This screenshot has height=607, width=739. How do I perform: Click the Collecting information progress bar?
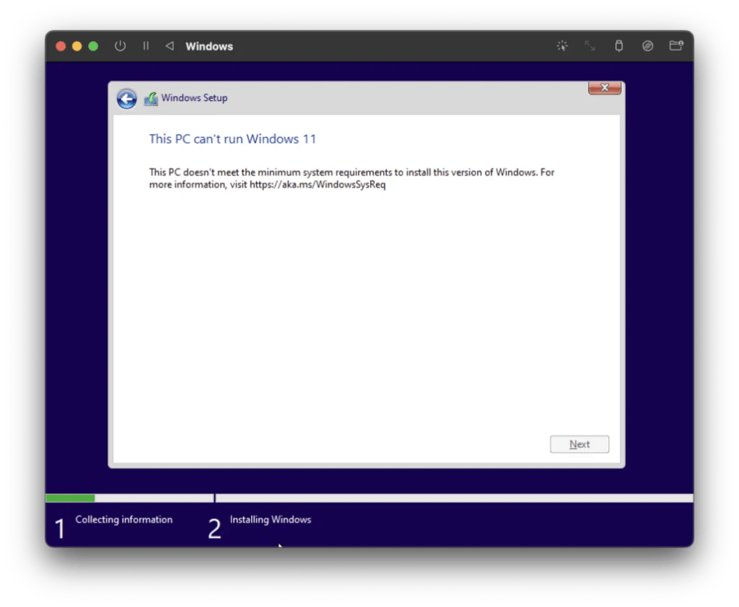coord(129,497)
